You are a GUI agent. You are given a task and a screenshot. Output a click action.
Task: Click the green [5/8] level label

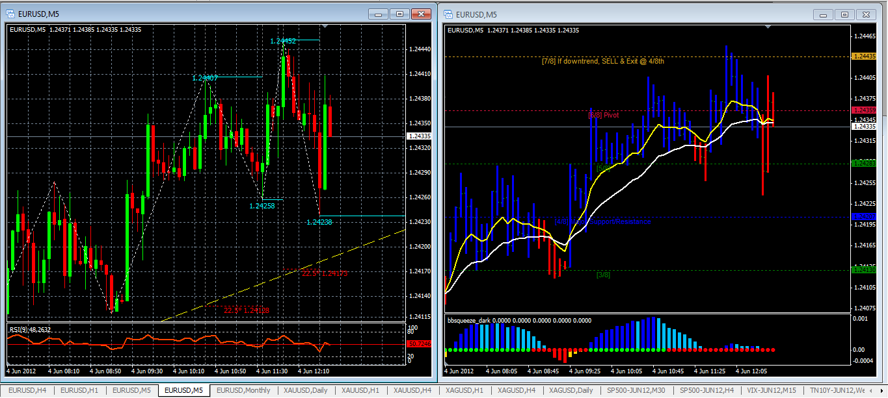603,169
